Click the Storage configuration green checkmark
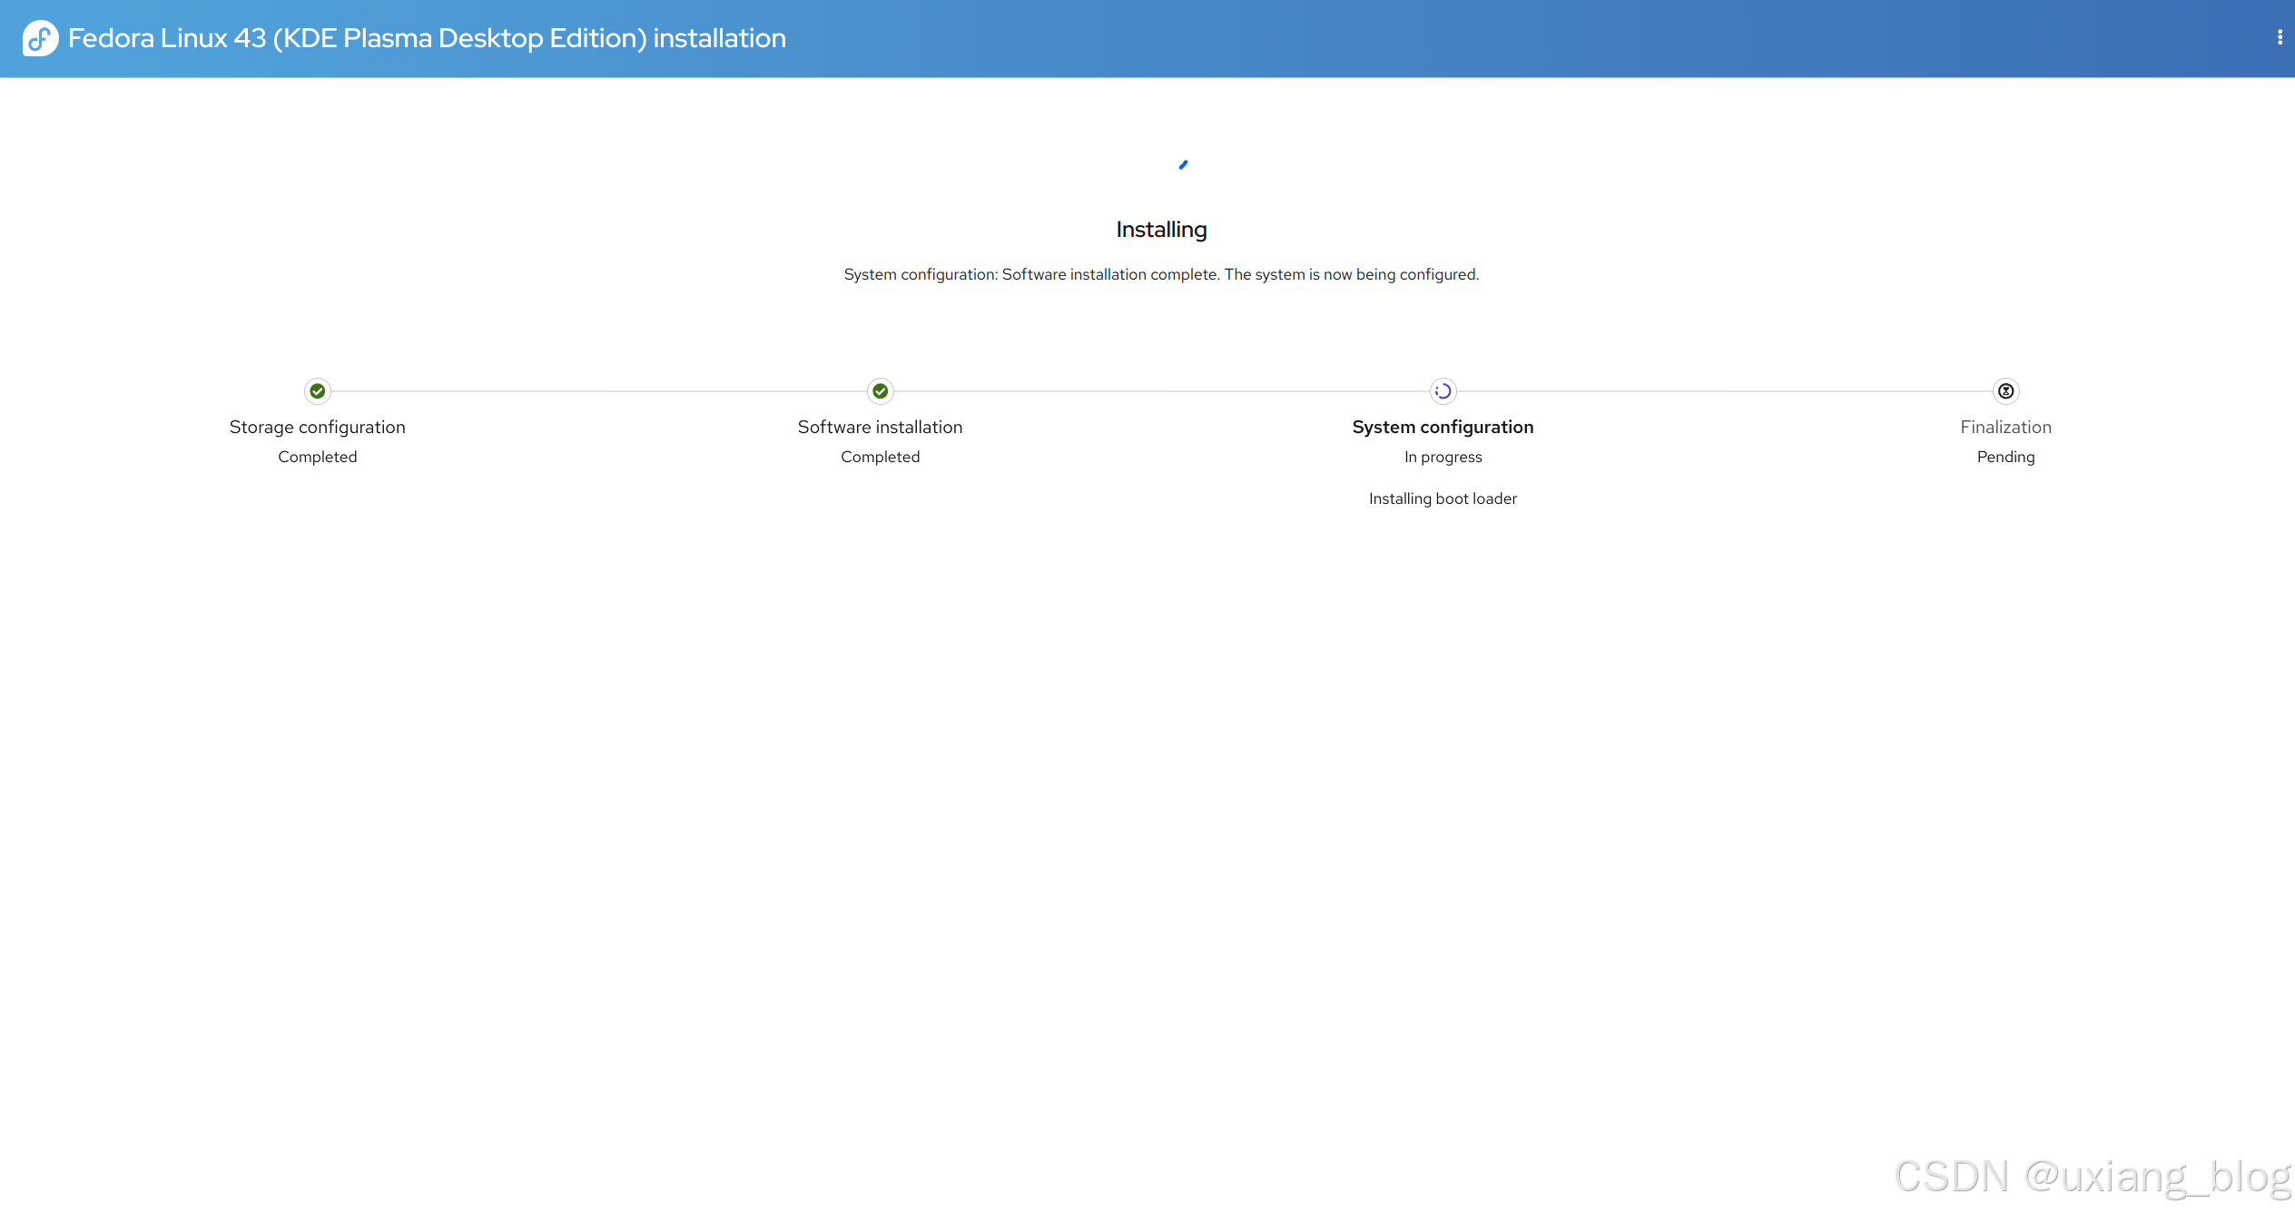 317,391
